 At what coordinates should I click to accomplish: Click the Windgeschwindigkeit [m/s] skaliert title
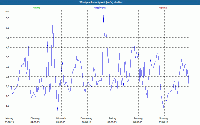pyautogui.click(x=101, y=2)
